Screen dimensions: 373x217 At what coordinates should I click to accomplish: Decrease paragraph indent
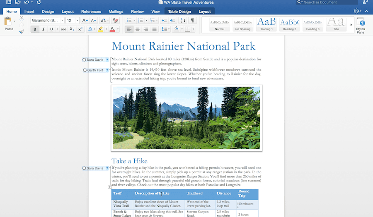164,20
